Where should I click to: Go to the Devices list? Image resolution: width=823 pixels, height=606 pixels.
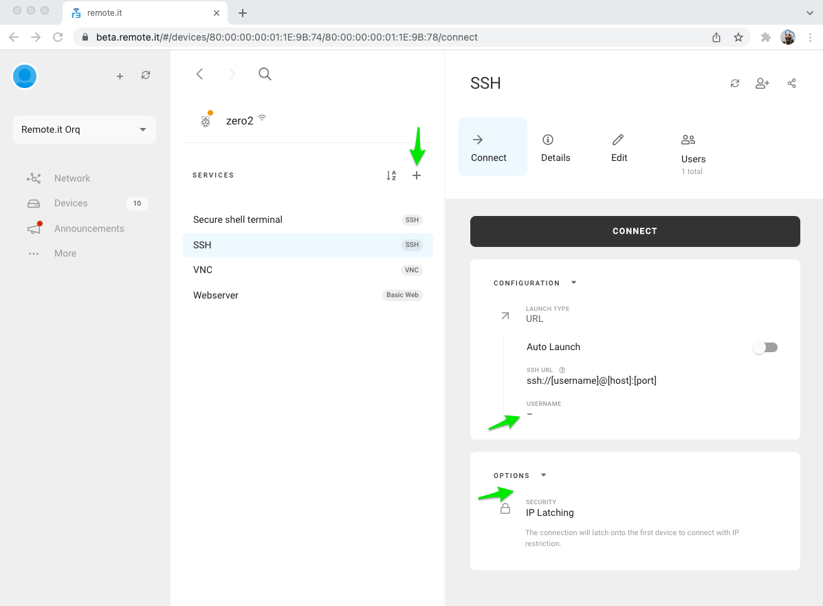click(x=71, y=203)
